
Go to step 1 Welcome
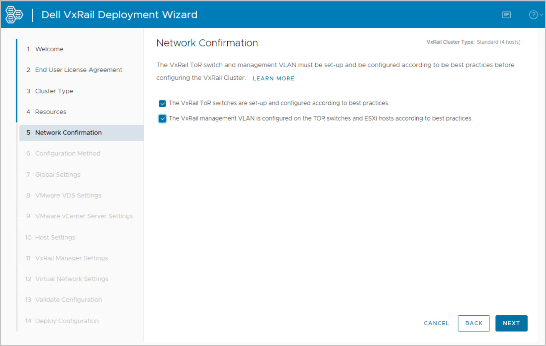click(x=49, y=49)
